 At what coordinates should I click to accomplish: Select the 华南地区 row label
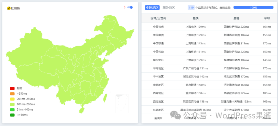click(158, 68)
